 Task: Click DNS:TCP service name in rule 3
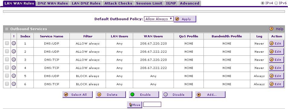(52, 60)
